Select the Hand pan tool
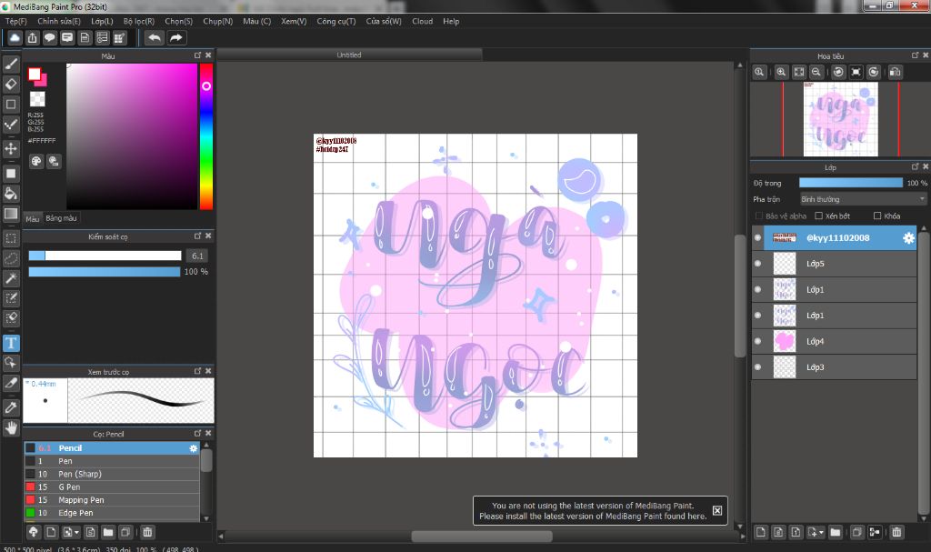931x552 pixels. click(11, 427)
